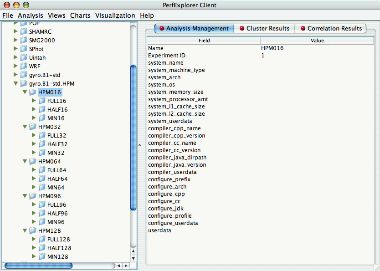
Task: Click the SPhot folder icon
Action: coord(24,49)
